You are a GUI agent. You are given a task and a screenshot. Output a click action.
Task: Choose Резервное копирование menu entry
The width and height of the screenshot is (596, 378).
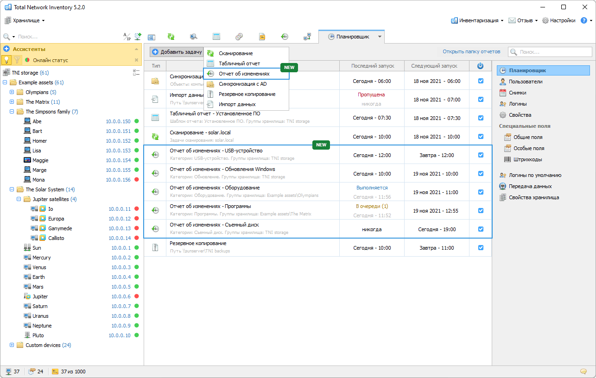coord(246,94)
